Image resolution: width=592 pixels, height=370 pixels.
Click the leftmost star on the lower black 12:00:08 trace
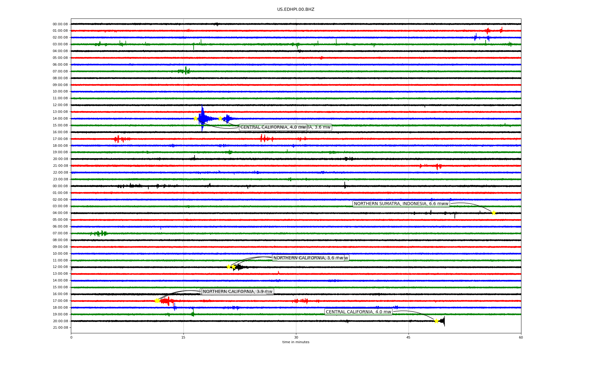[229, 267]
